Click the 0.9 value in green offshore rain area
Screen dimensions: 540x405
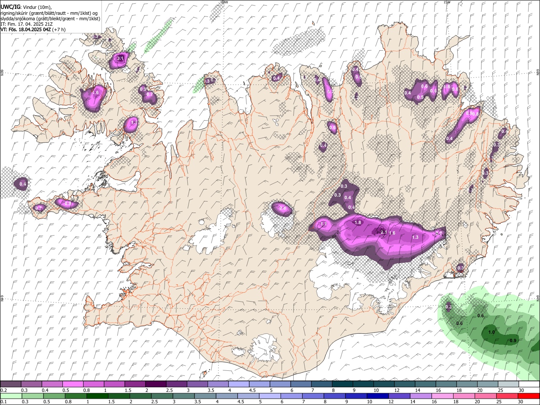pyautogui.click(x=513, y=340)
